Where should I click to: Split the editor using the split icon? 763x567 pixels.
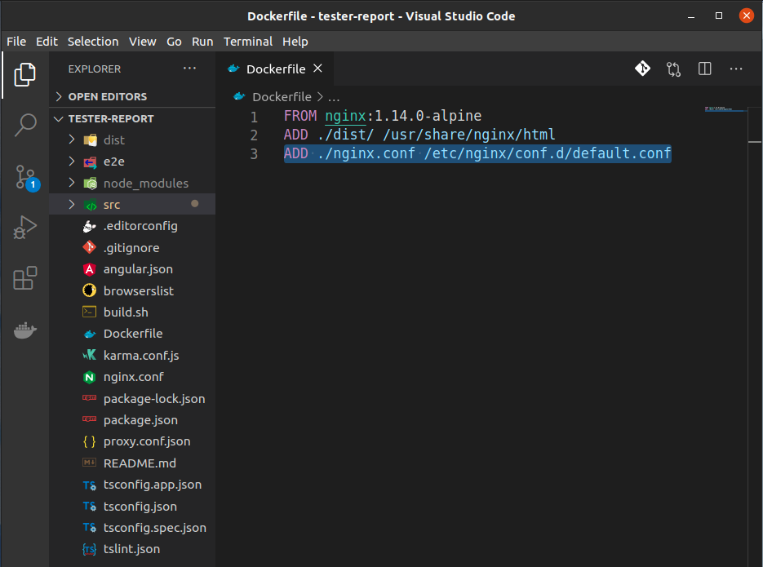(703, 69)
